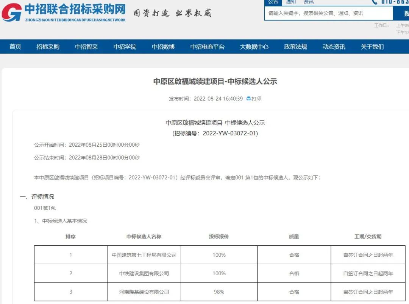Open the 中招智采 menu item
The height and width of the screenshot is (304, 409).
click(86, 47)
